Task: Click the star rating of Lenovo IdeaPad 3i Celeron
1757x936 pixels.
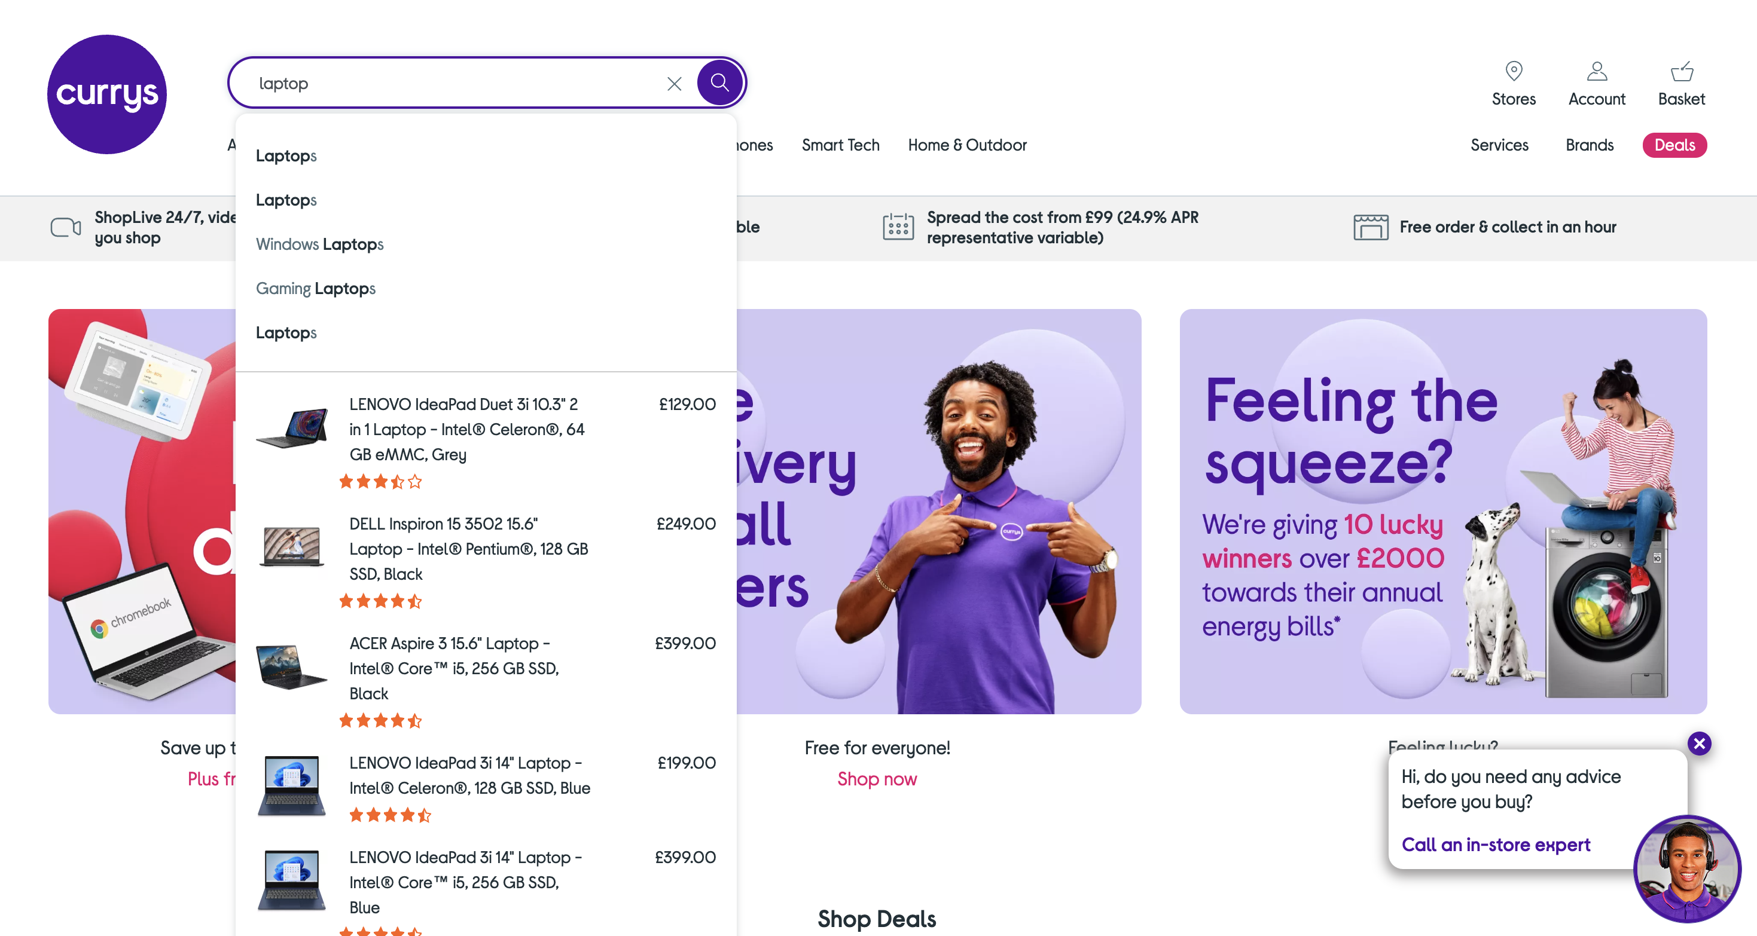Action: [390, 815]
